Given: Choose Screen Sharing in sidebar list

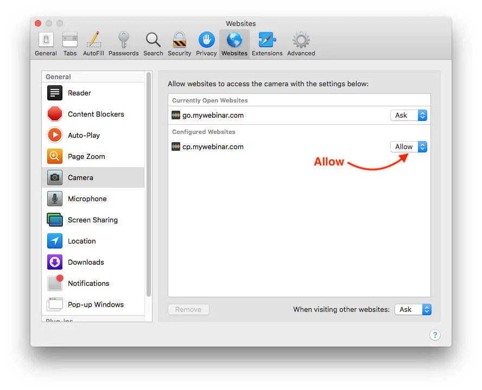Looking at the screenshot, I should coord(92,220).
